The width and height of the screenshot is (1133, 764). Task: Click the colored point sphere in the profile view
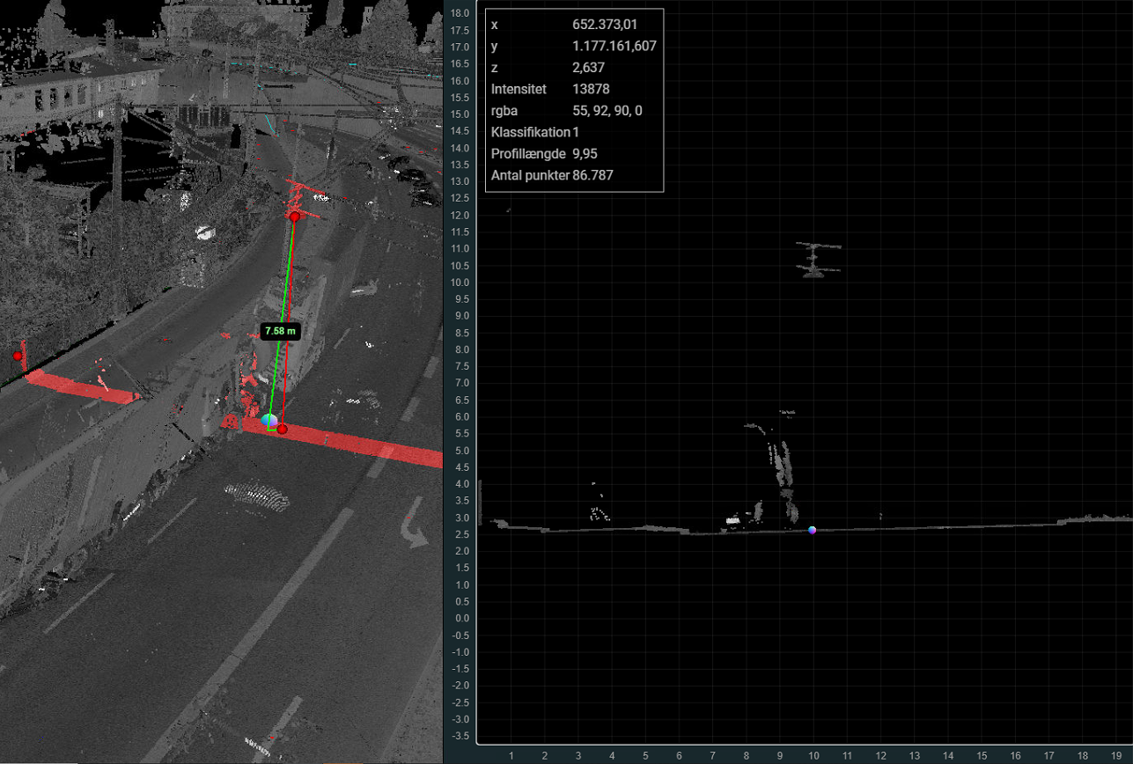[x=812, y=530]
